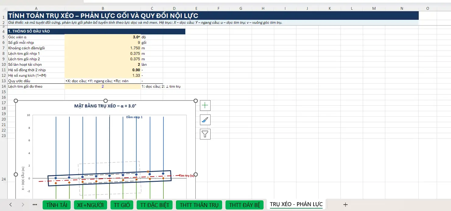Click the 'Quy ước dấu' label cell

point(36,81)
